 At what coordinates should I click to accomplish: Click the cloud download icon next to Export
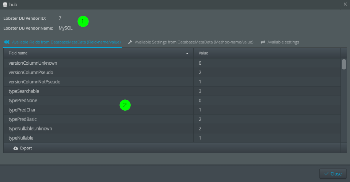[16, 148]
